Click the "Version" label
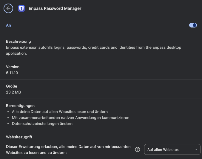 pyautogui.click(x=13, y=67)
